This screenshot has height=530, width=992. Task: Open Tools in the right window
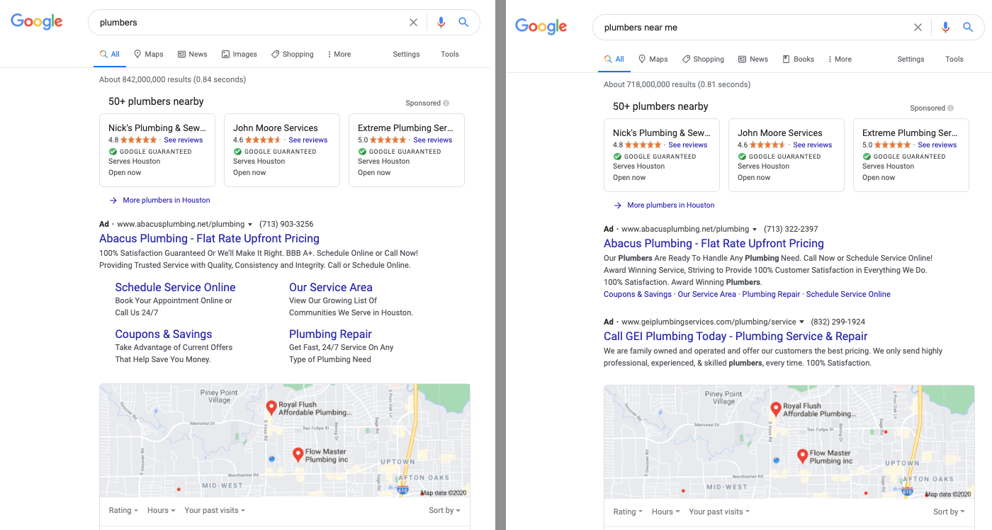[954, 60]
